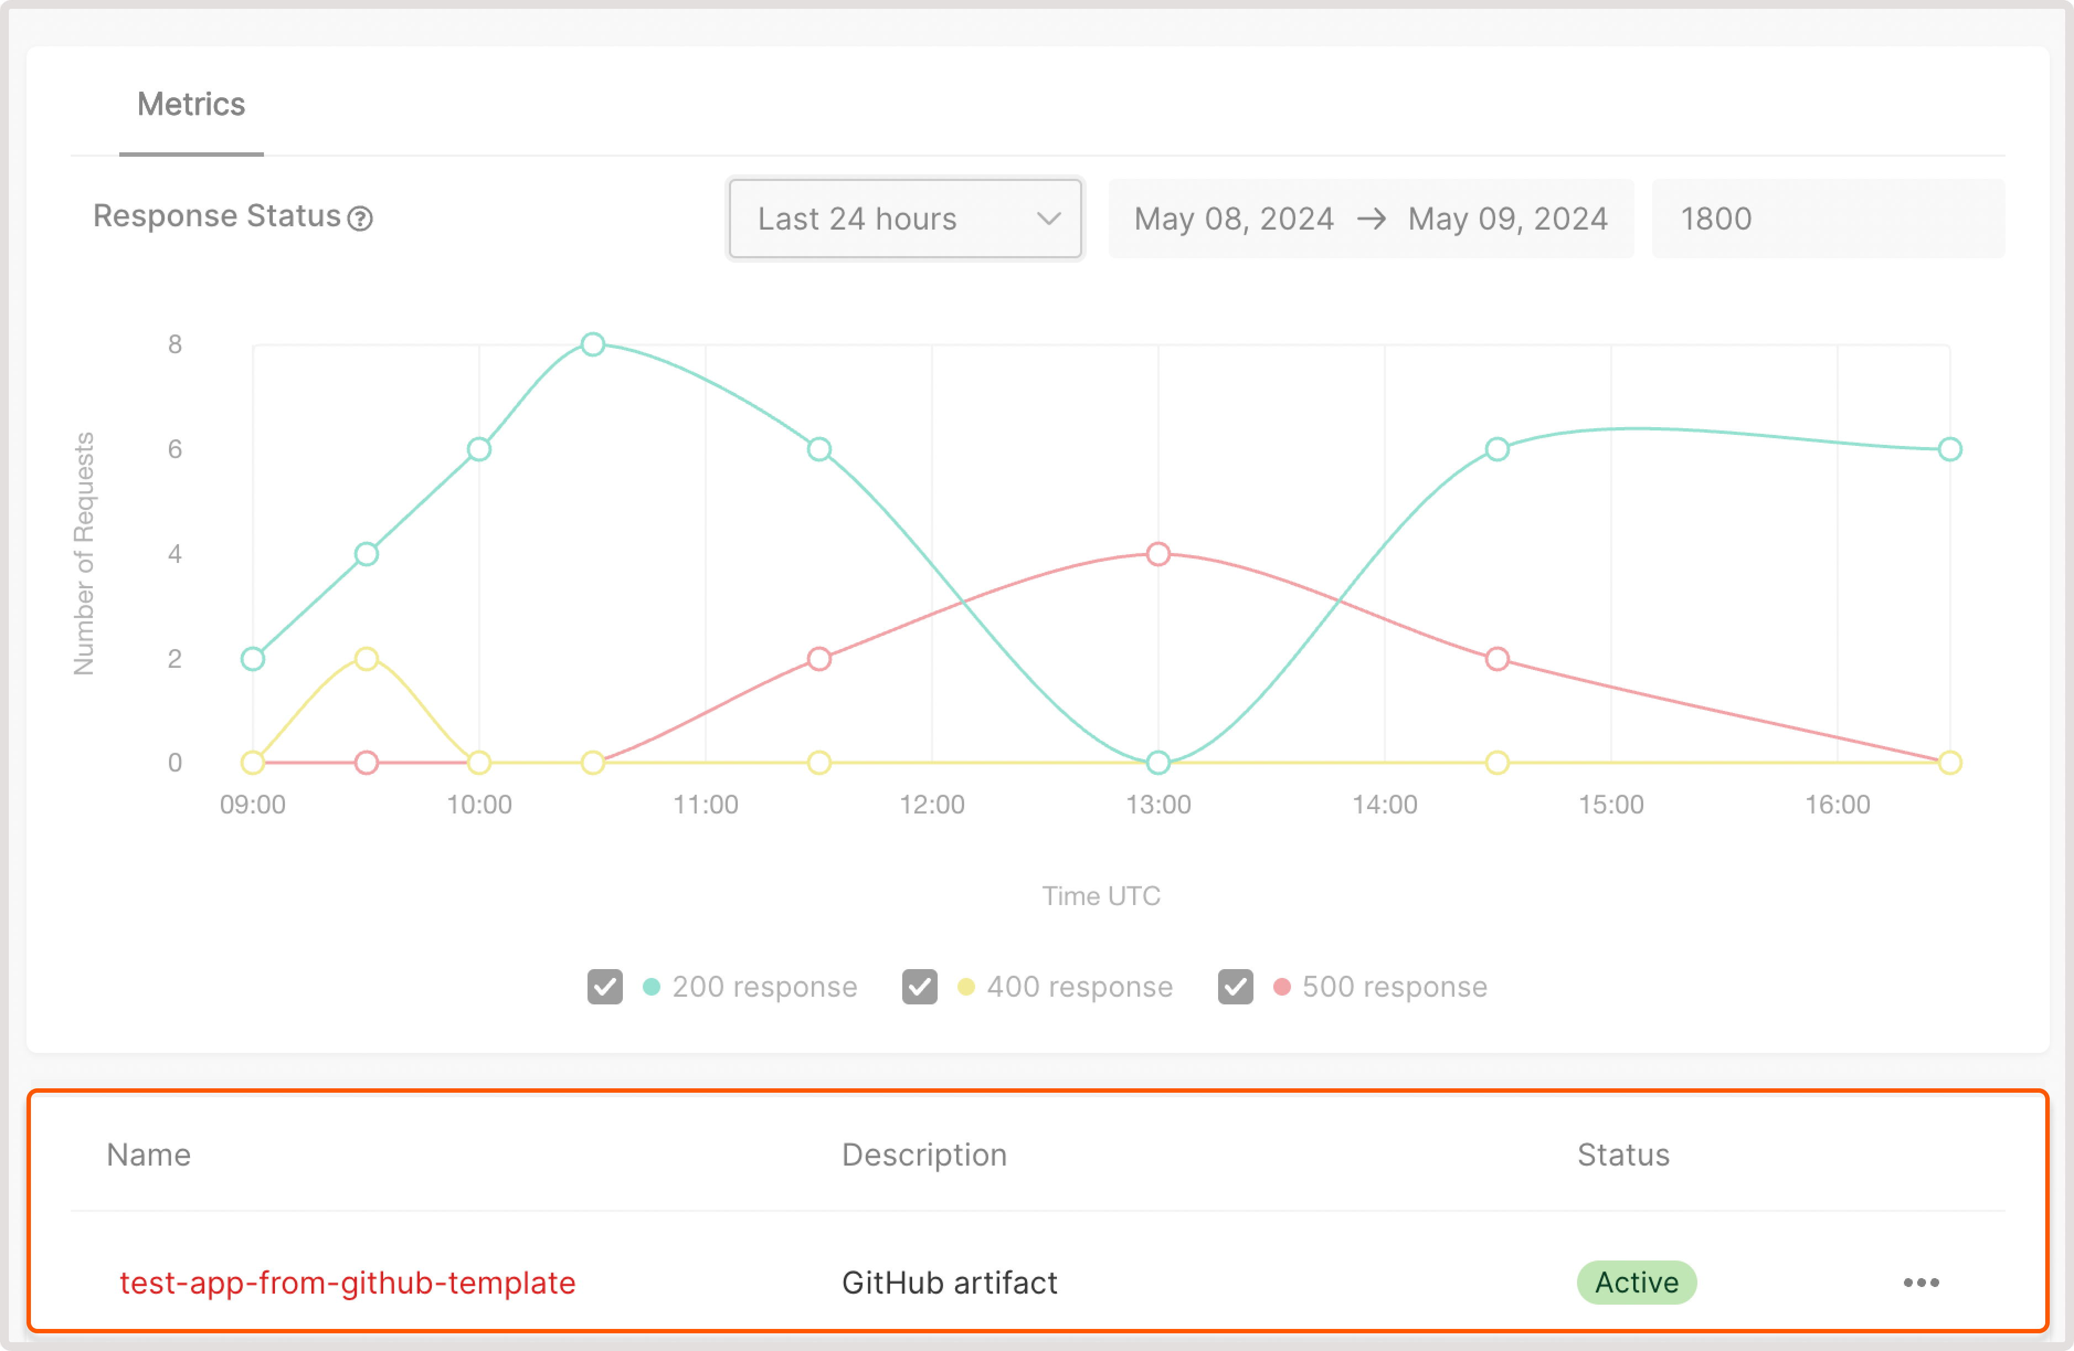Click the 200 response legend dot
2074x1351 pixels.
click(652, 987)
